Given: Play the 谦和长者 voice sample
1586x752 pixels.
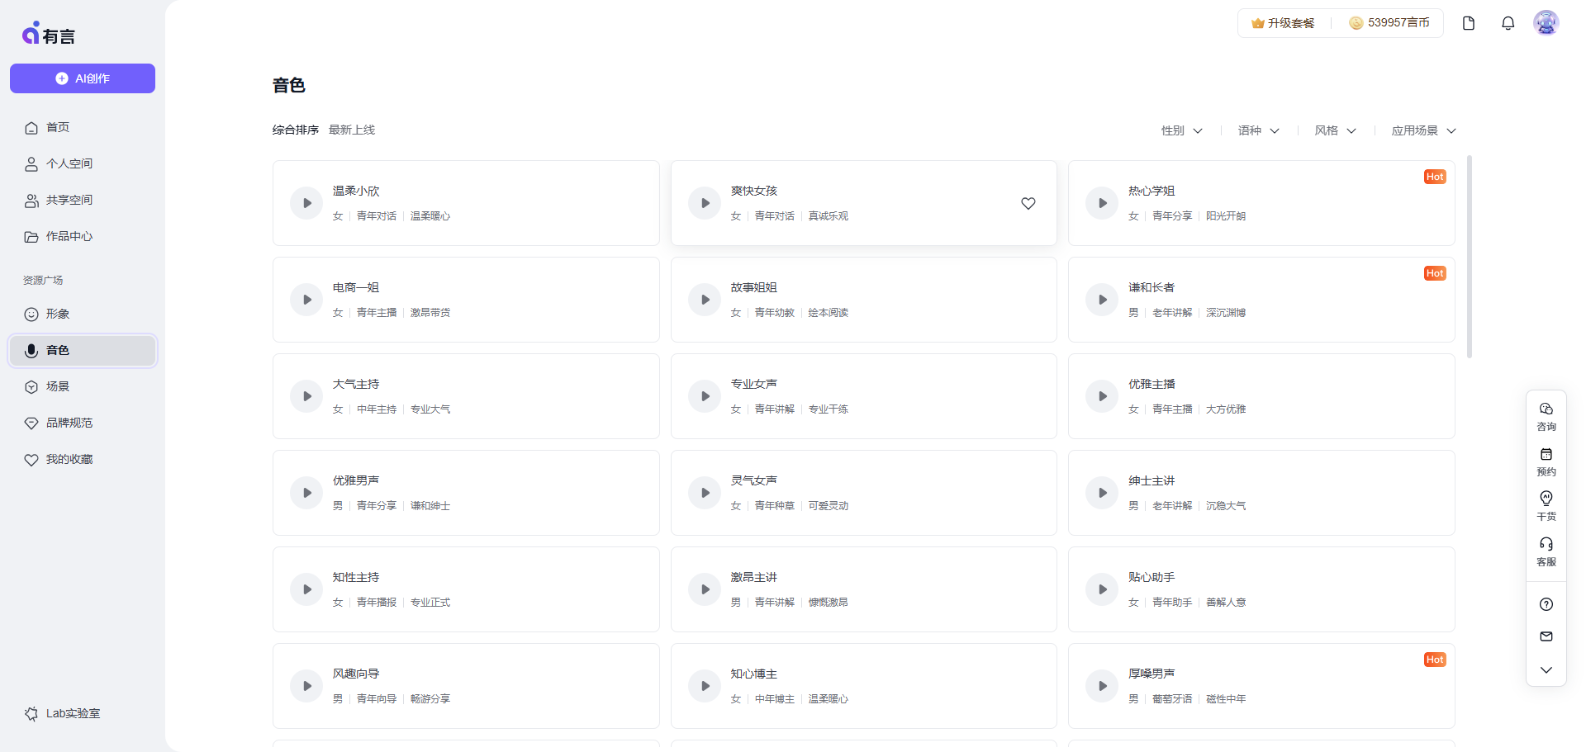Looking at the screenshot, I should coord(1102,300).
